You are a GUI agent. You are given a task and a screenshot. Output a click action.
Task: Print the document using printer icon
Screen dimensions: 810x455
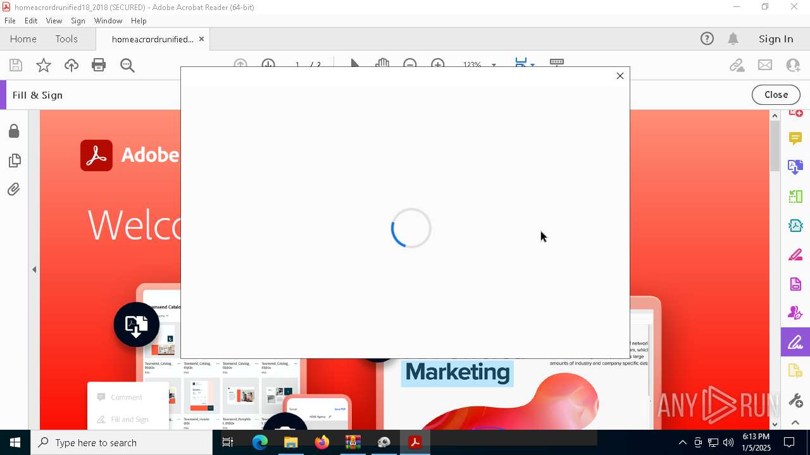point(99,65)
